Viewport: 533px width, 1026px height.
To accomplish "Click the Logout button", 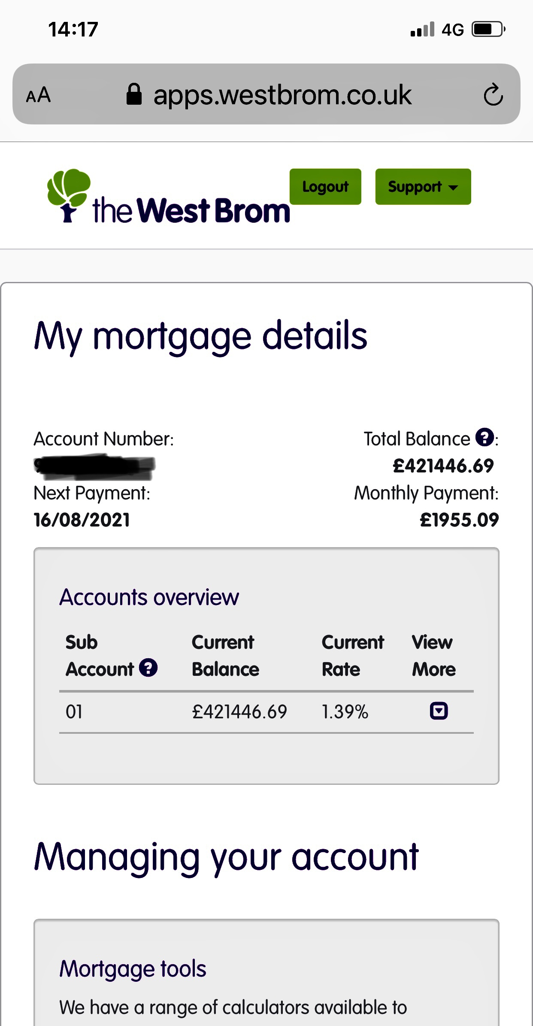I will coord(325,187).
